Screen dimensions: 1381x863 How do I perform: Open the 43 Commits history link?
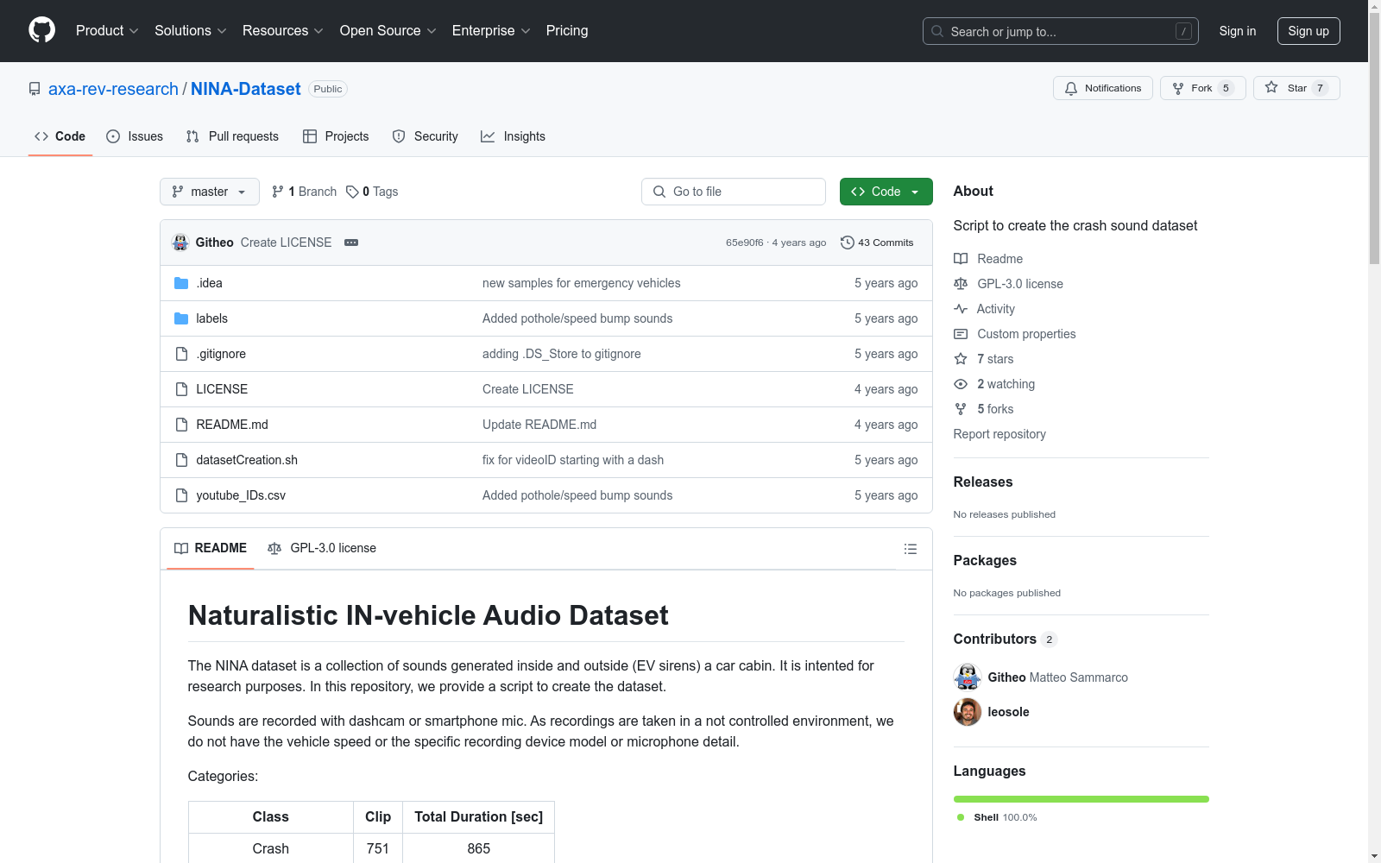pos(877,243)
